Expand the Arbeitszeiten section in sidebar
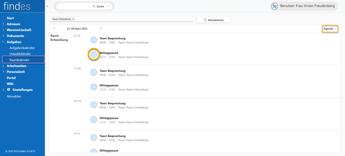 pyautogui.click(x=3, y=66)
